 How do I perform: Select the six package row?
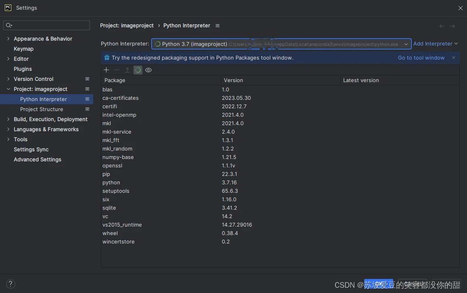click(x=280, y=200)
